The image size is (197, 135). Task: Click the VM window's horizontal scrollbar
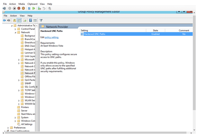(96, 133)
